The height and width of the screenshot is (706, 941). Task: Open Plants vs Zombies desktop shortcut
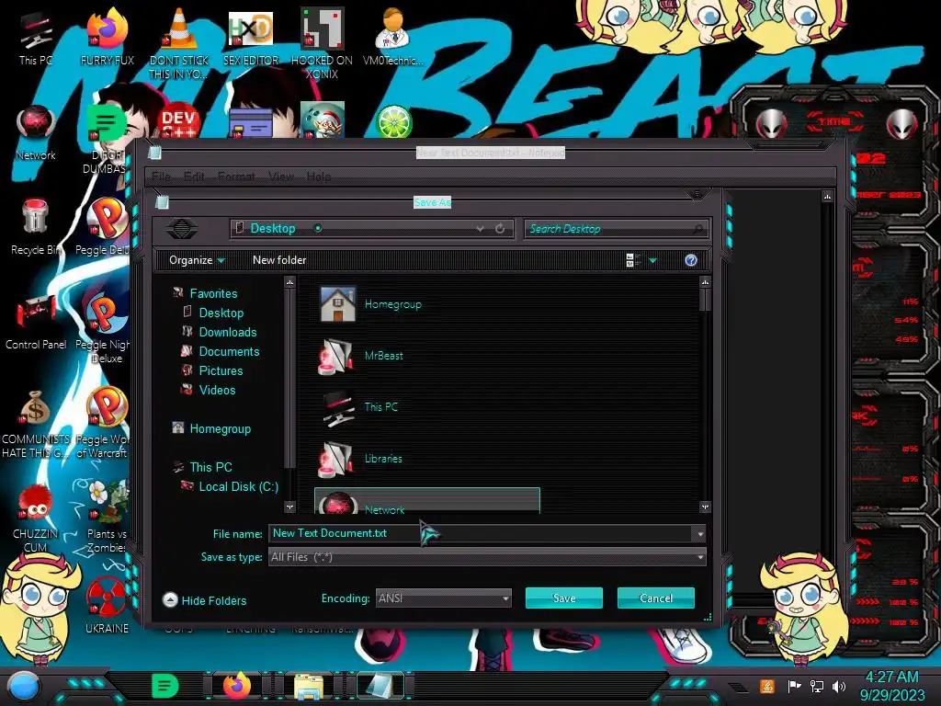pos(107,517)
